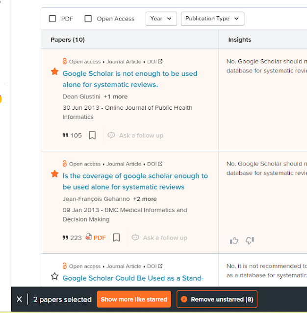Expand '+2 more' authors

click(145, 199)
